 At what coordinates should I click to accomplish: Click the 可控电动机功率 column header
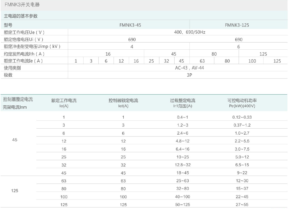(x=242, y=100)
